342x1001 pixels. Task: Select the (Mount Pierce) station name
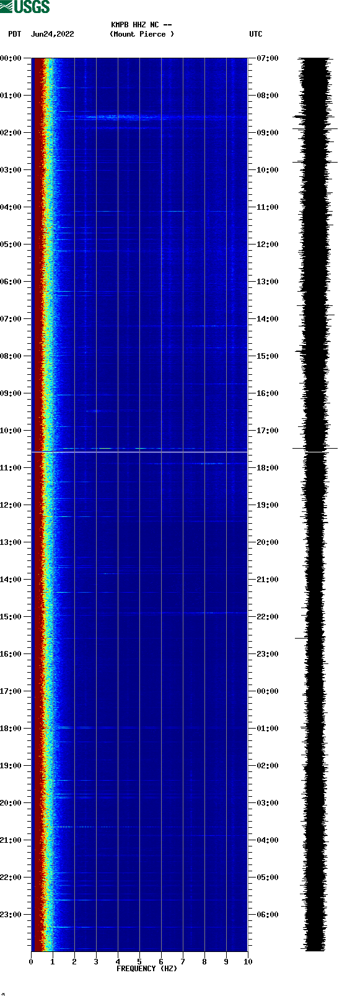click(x=142, y=34)
